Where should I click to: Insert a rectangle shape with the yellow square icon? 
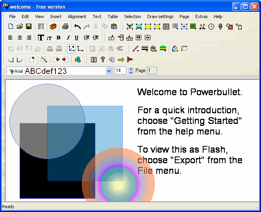coord(157,26)
